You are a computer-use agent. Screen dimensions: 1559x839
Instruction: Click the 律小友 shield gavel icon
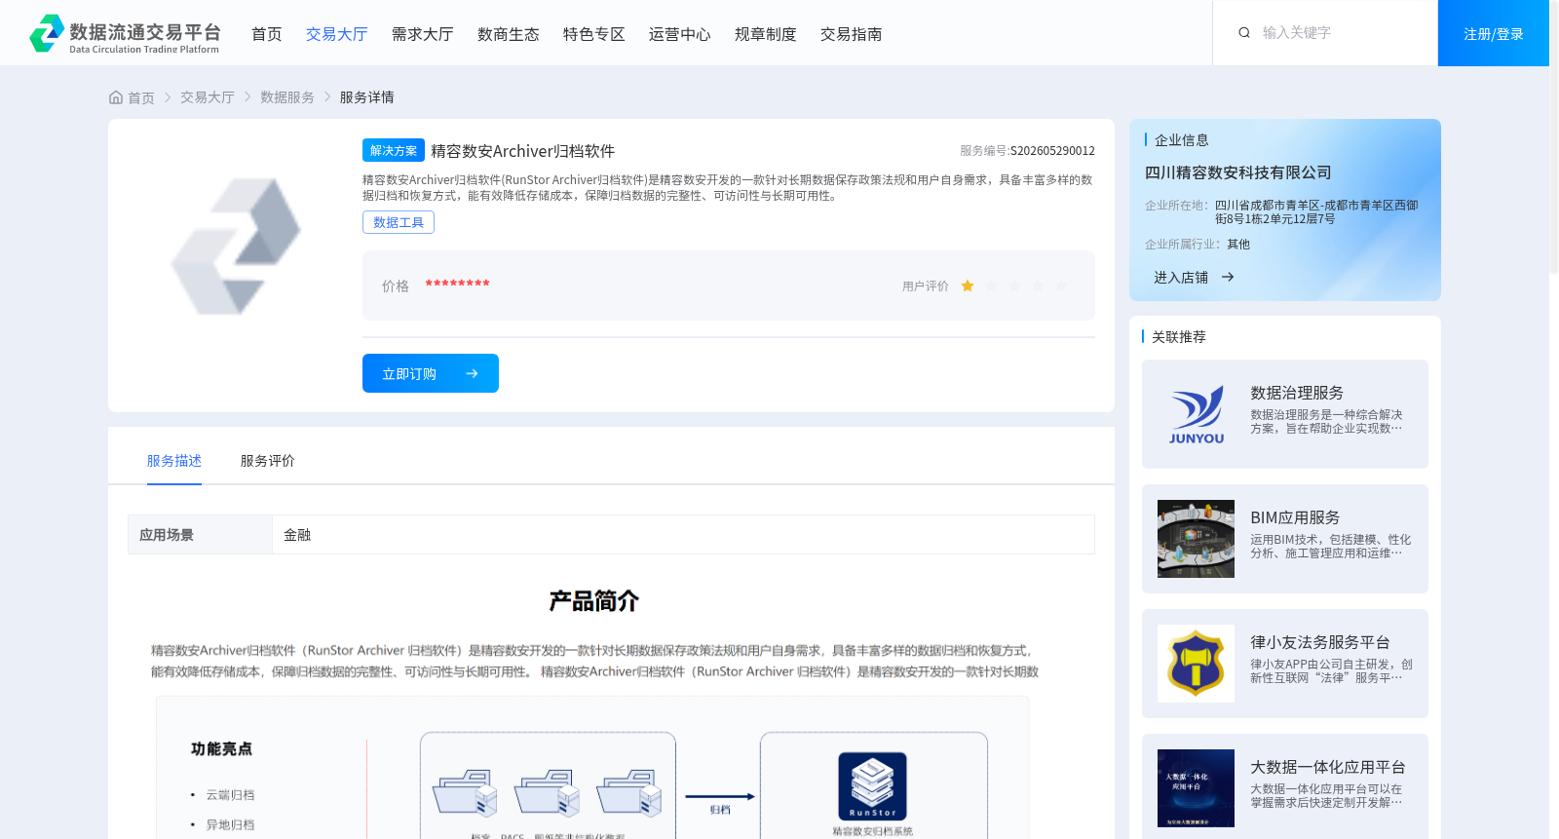(1197, 664)
